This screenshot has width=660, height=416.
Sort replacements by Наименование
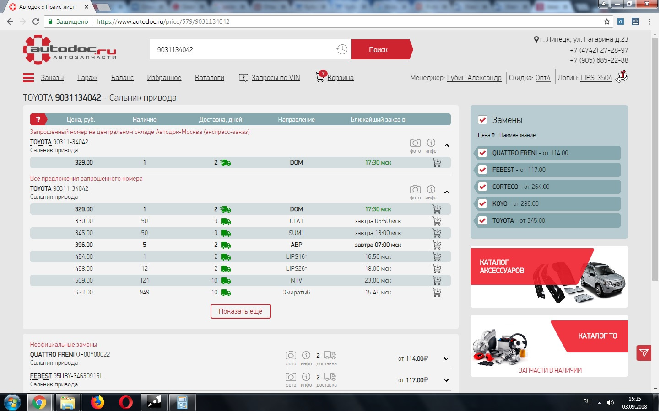click(x=517, y=135)
